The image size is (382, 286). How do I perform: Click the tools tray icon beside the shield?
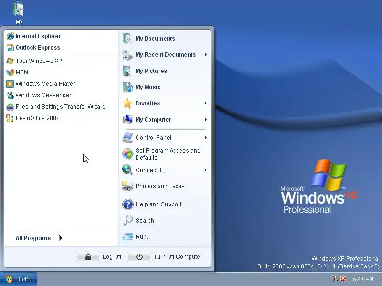335,278
